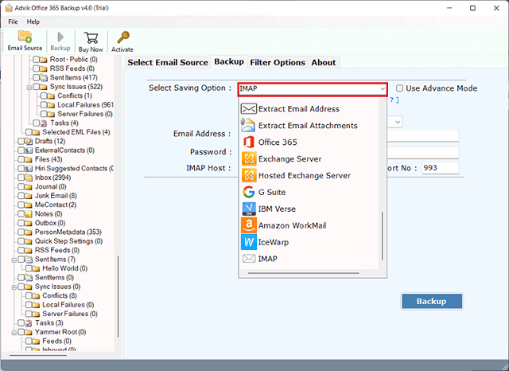509x371 pixels.
Task: Click the Notes (0) folder icon
Action: pyautogui.click(x=29, y=214)
